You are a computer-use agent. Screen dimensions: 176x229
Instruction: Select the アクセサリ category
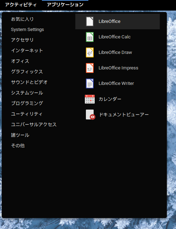tap(22, 40)
